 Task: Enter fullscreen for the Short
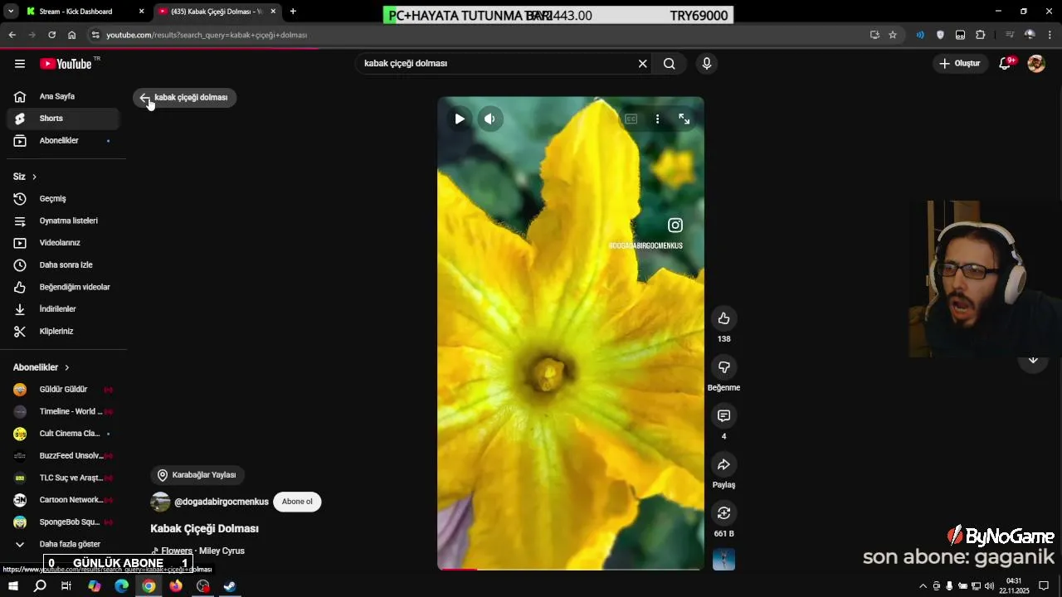[x=684, y=119]
